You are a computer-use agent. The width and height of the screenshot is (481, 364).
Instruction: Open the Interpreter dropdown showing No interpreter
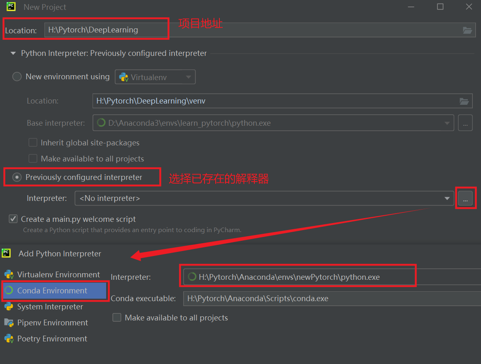tap(448, 198)
